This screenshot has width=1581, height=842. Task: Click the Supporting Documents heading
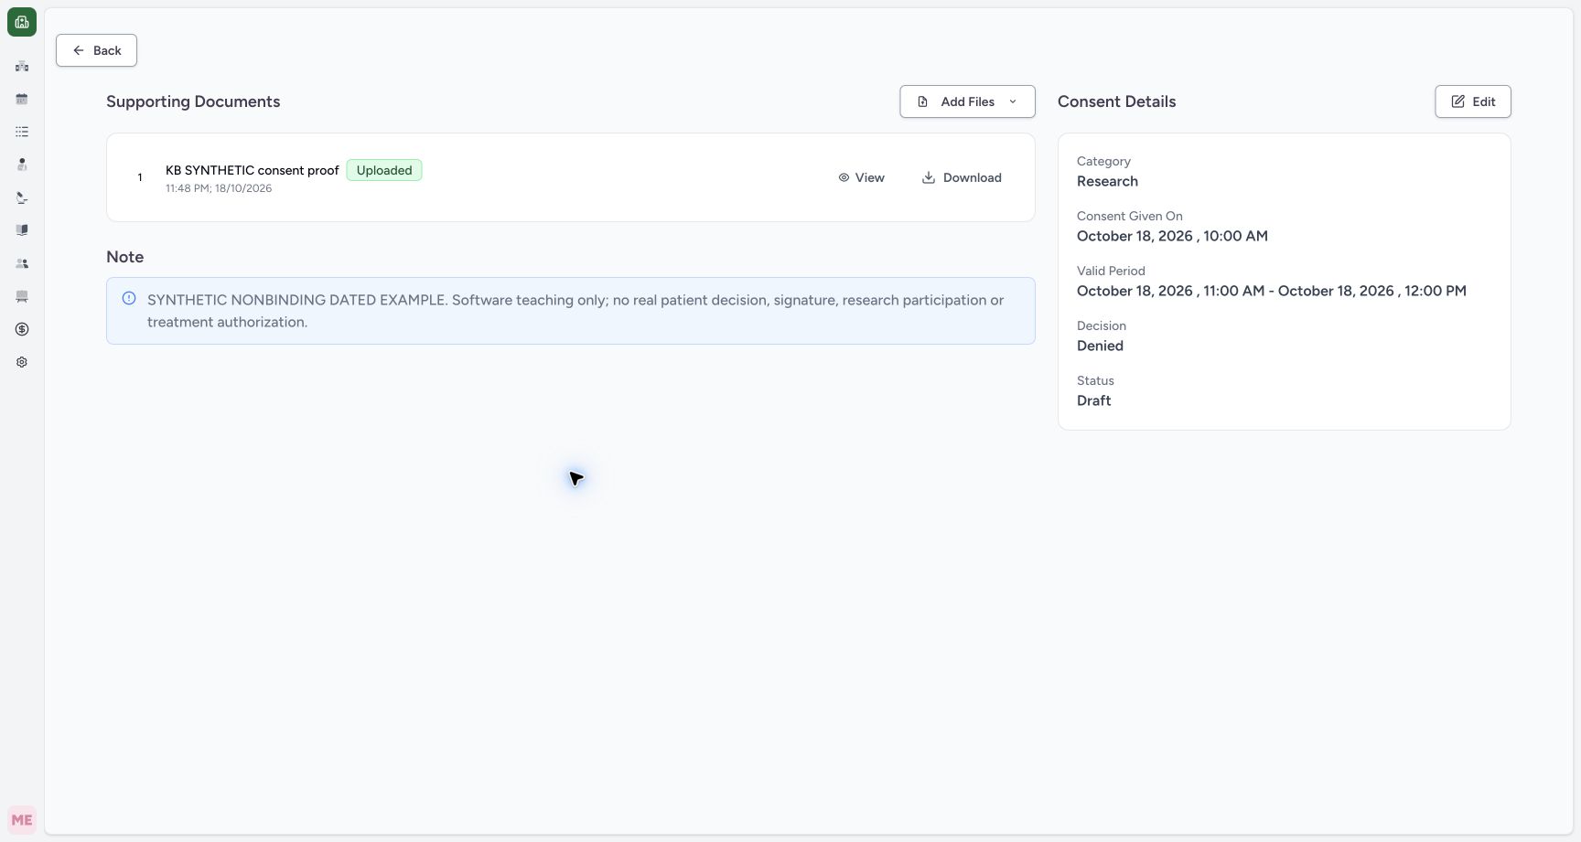[x=193, y=101]
